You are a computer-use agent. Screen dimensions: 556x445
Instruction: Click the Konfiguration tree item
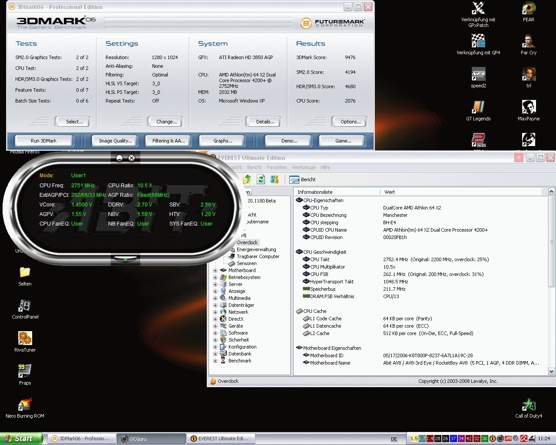[242, 347]
